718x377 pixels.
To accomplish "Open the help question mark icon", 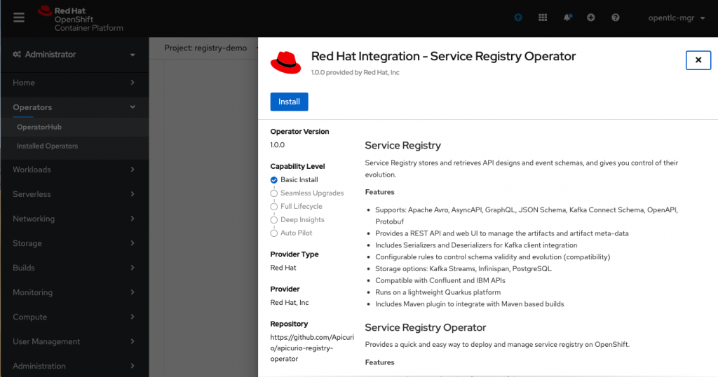I will (616, 18).
